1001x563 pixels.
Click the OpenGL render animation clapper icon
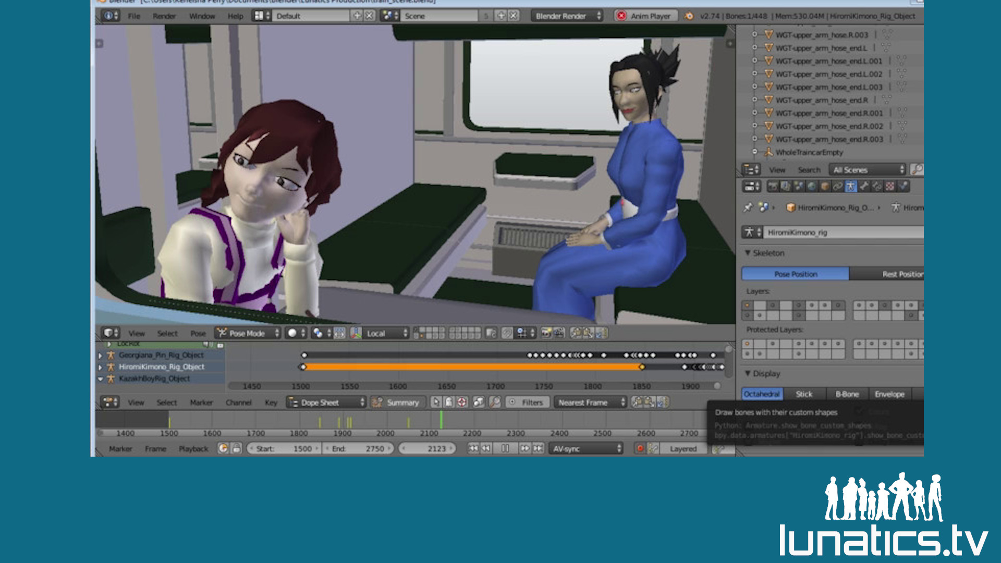tap(559, 333)
